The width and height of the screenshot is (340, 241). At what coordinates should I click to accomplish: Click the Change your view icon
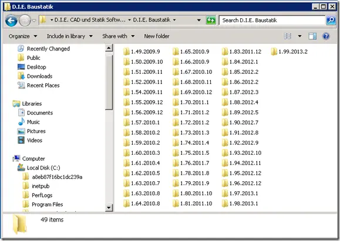(x=288, y=36)
